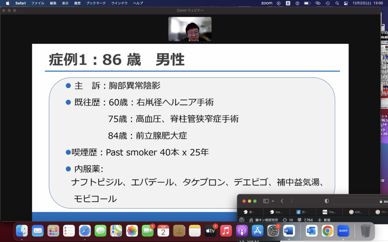This screenshot has width=388, height=242.
Task: Open macOS Control Center
Action: (346, 3)
